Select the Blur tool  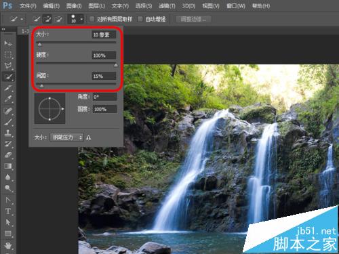click(x=8, y=177)
